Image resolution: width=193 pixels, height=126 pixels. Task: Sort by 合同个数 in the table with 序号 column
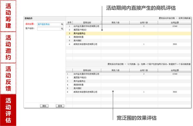tap(144, 23)
